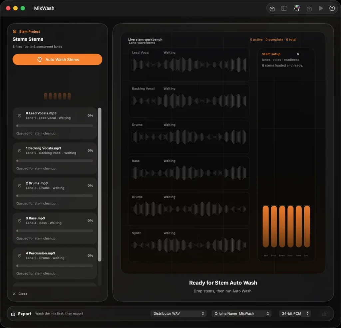Click the X icon beside Close
The width and height of the screenshot is (341, 328).
pyautogui.click(x=14, y=294)
